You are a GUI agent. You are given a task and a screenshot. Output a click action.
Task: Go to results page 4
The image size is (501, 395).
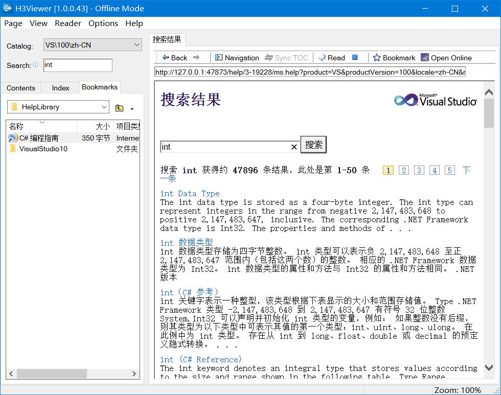point(434,170)
